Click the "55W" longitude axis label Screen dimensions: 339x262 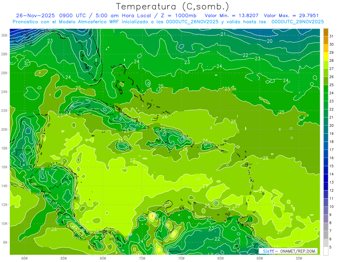pos(299,258)
